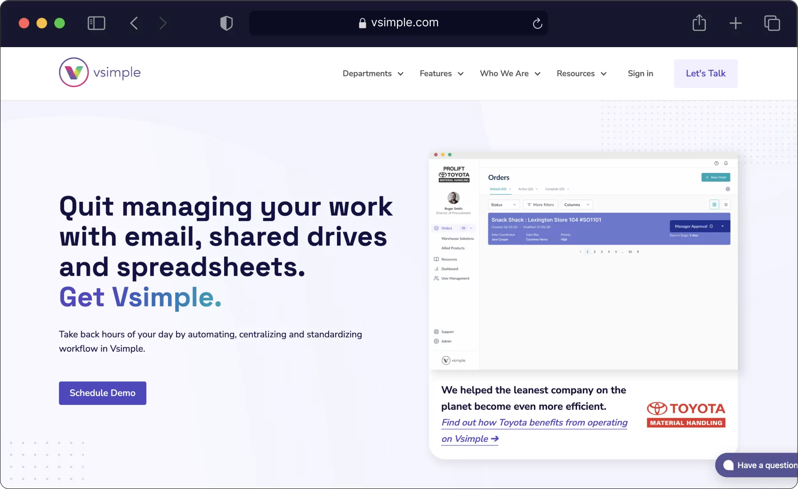Click the Complete (20) tab chevron
Image resolution: width=798 pixels, height=489 pixels.
pos(568,189)
